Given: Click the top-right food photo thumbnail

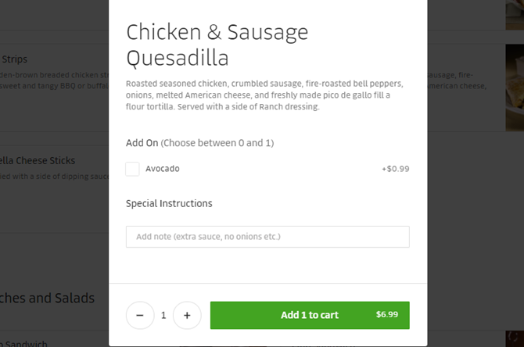Looking at the screenshot, I should click(515, 15).
